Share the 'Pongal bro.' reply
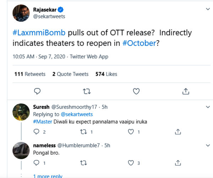 [x=178, y=163]
